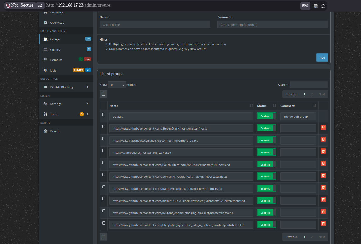Open the site permissions icon in address bar
Screen dimensions: 361x244
[40, 6]
